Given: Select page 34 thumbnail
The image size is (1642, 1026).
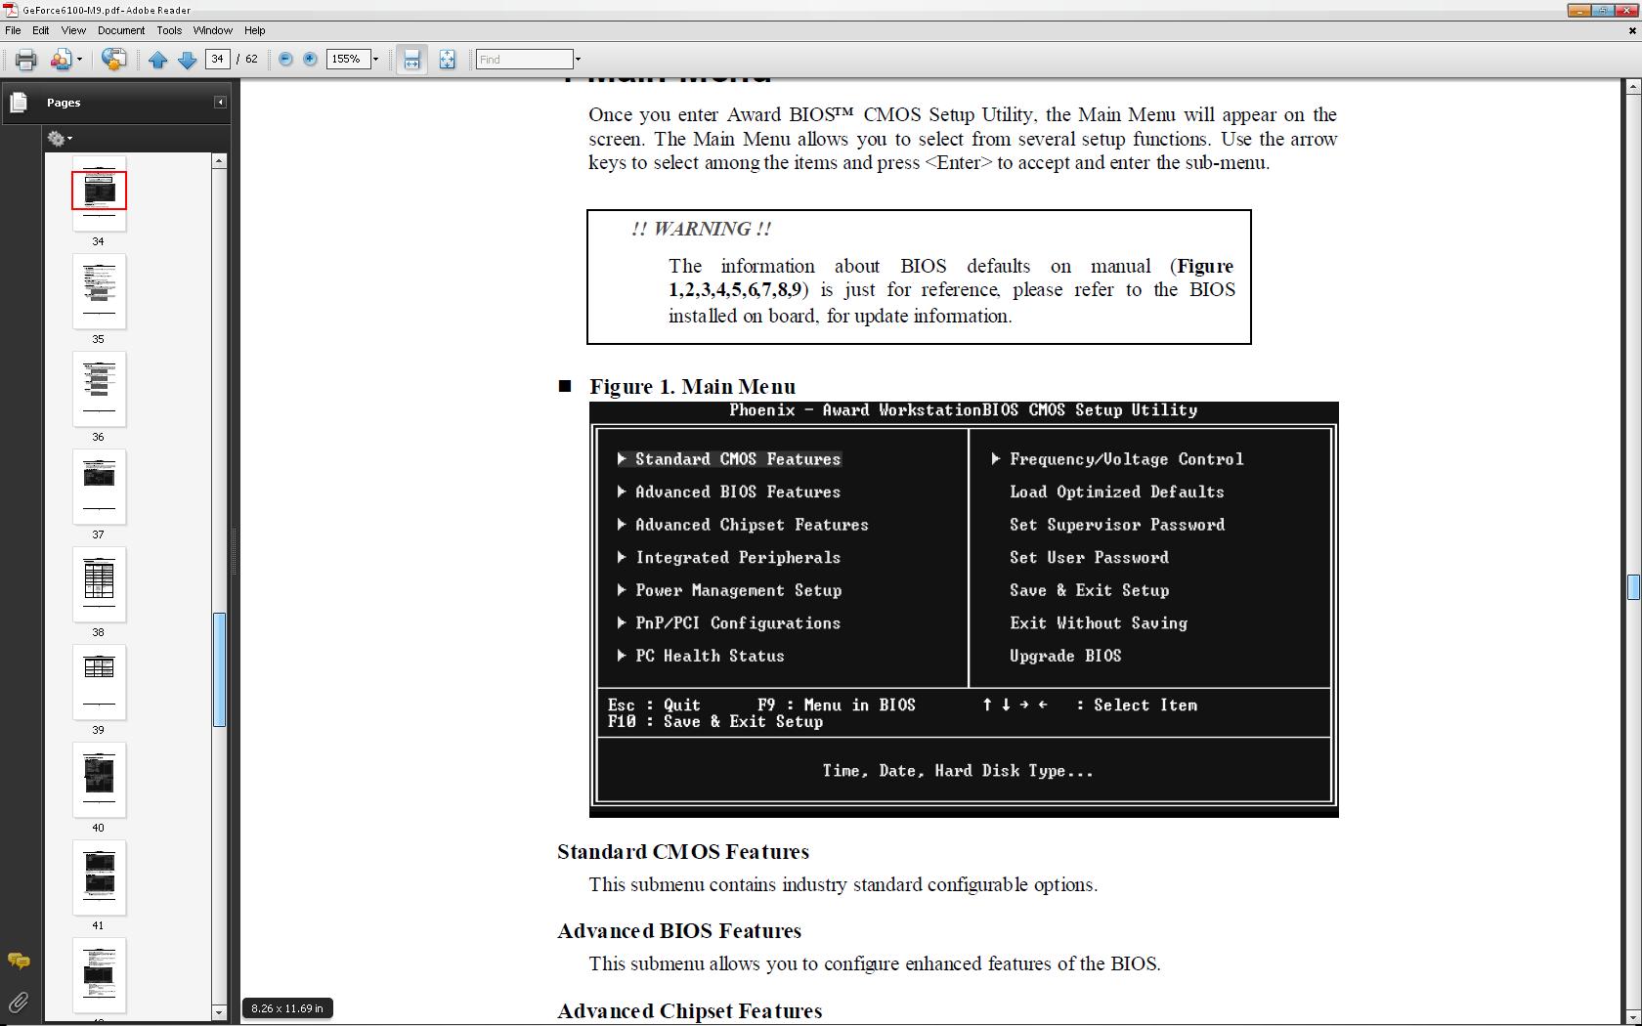Looking at the screenshot, I should pos(99,193).
